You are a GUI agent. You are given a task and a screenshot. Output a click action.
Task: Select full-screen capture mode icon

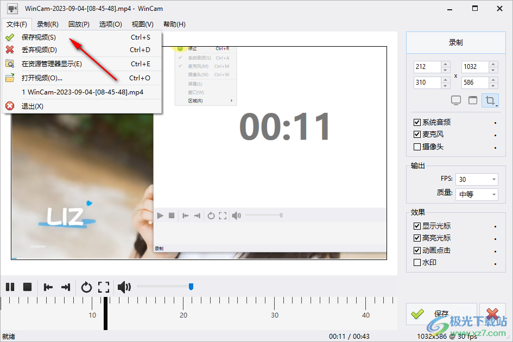(456, 100)
